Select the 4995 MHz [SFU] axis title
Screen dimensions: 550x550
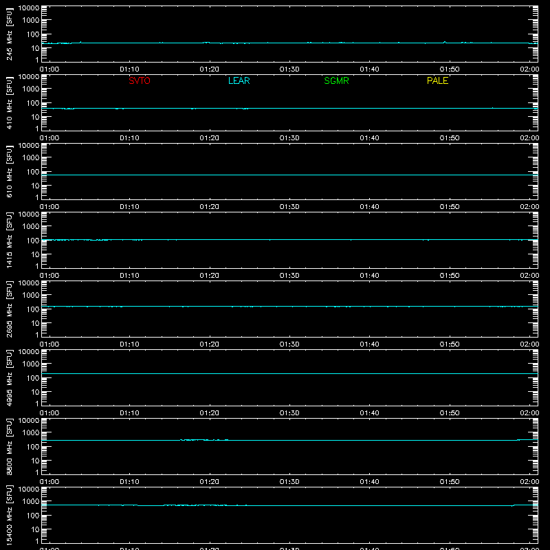click(x=10, y=377)
